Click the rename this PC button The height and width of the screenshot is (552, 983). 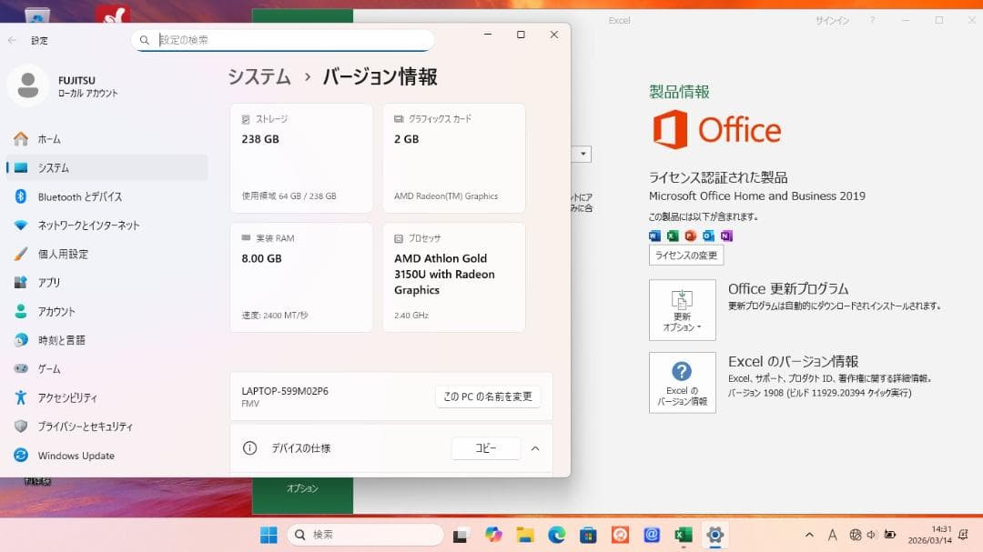[488, 396]
